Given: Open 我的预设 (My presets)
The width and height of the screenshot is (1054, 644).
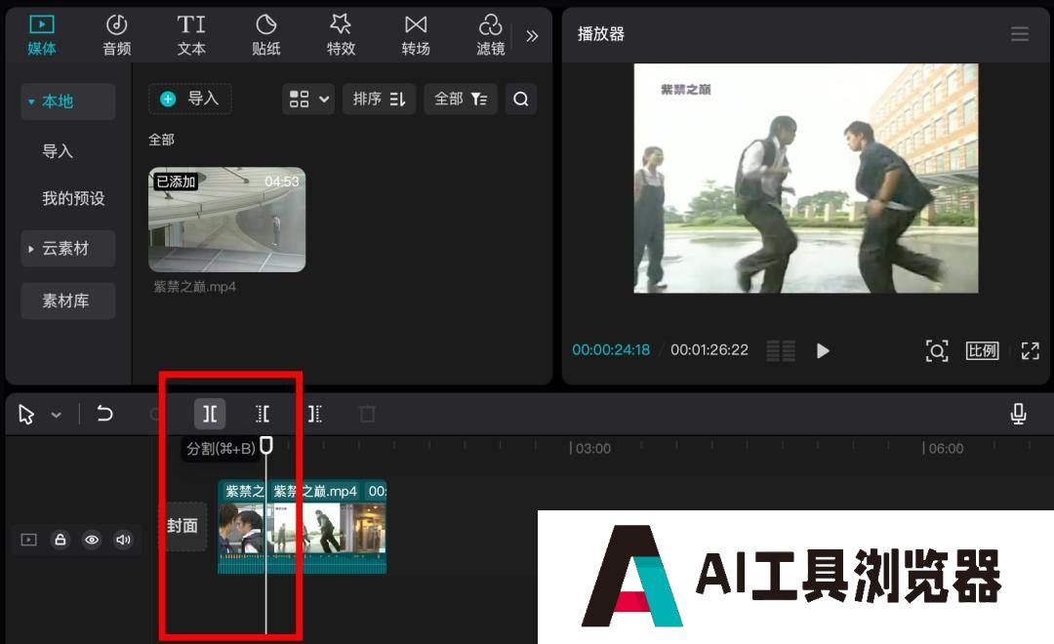Looking at the screenshot, I should pos(73,198).
